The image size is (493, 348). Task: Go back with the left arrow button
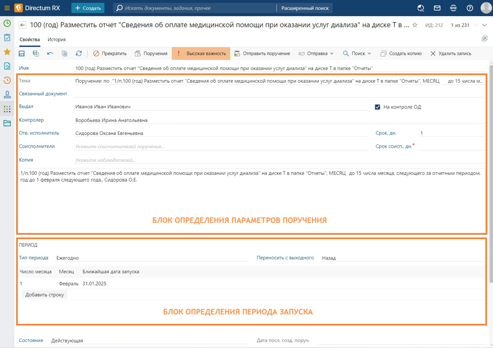click(x=23, y=25)
